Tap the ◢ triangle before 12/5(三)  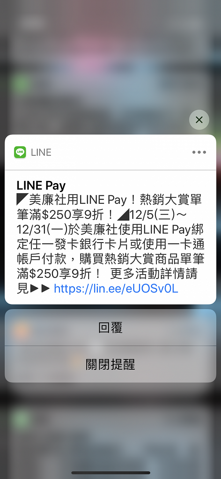click(x=123, y=215)
